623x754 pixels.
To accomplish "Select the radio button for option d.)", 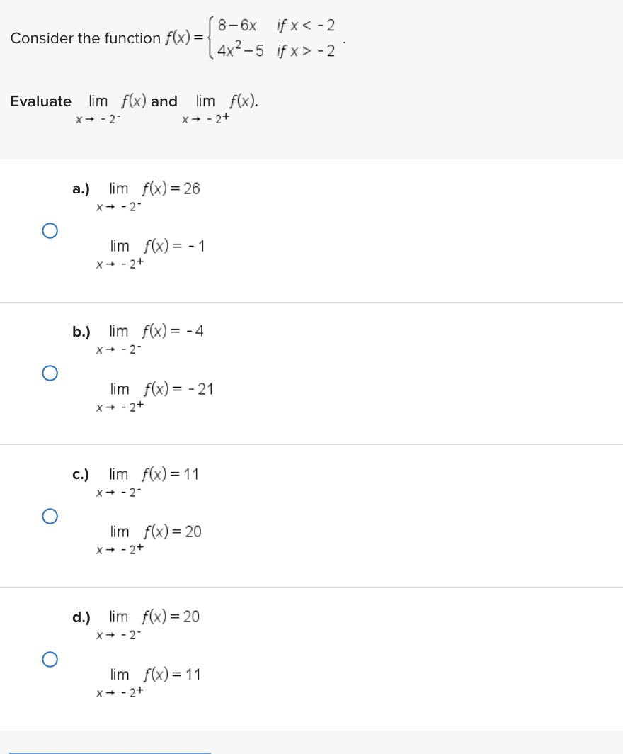I will coord(49,659).
